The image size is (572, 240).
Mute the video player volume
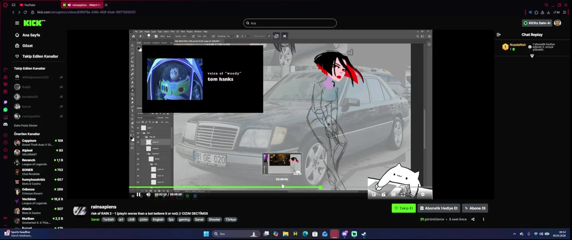point(149,195)
